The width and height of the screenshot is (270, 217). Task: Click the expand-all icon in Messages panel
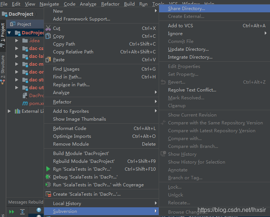[22, 212]
